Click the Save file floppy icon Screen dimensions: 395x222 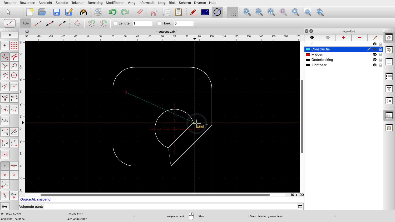click(x=57, y=12)
